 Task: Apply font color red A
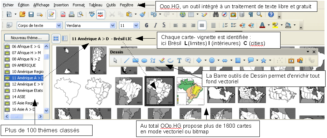262,25
